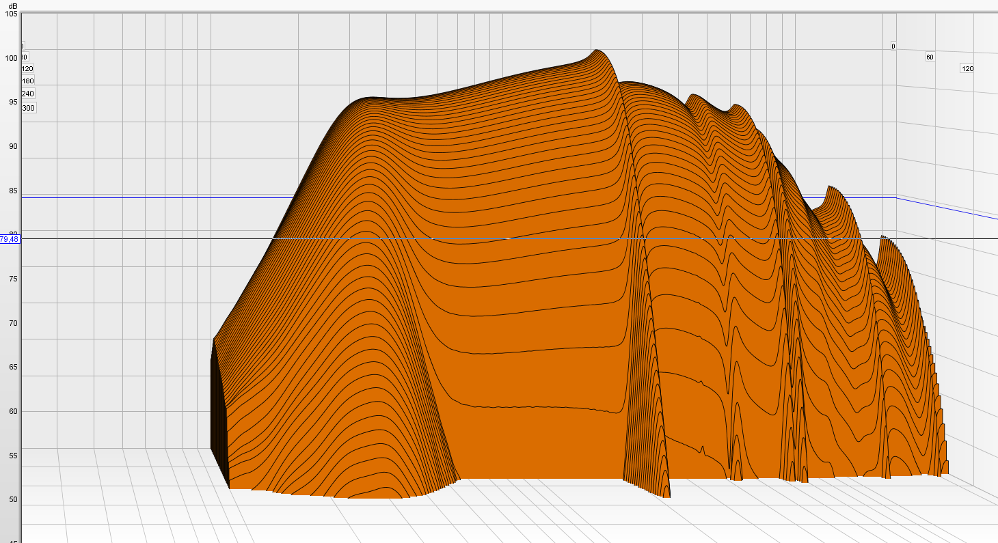Click the 65 dB axis value
The height and width of the screenshot is (543, 998).
coord(12,367)
